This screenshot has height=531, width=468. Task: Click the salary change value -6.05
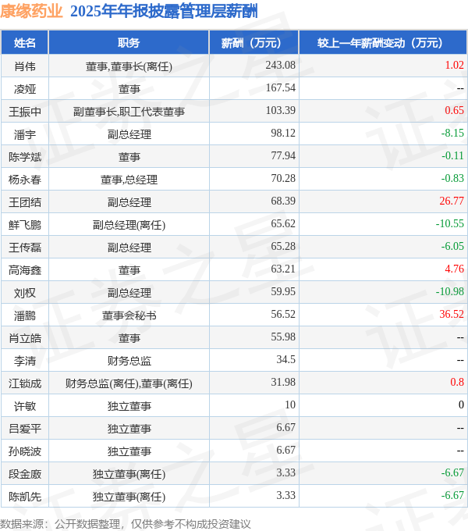pos(452,246)
